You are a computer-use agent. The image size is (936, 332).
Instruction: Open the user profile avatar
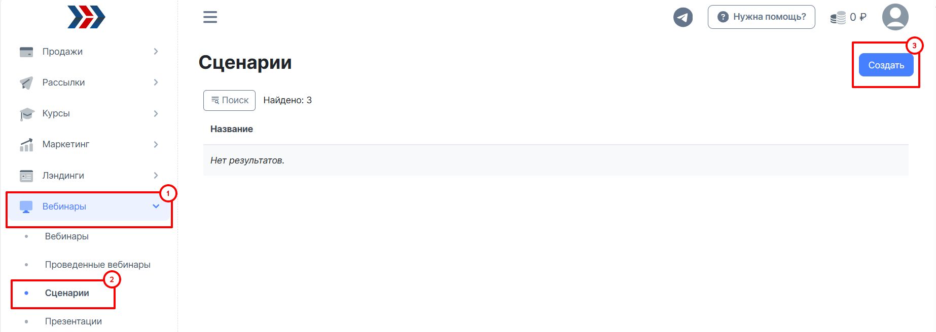pyautogui.click(x=895, y=17)
